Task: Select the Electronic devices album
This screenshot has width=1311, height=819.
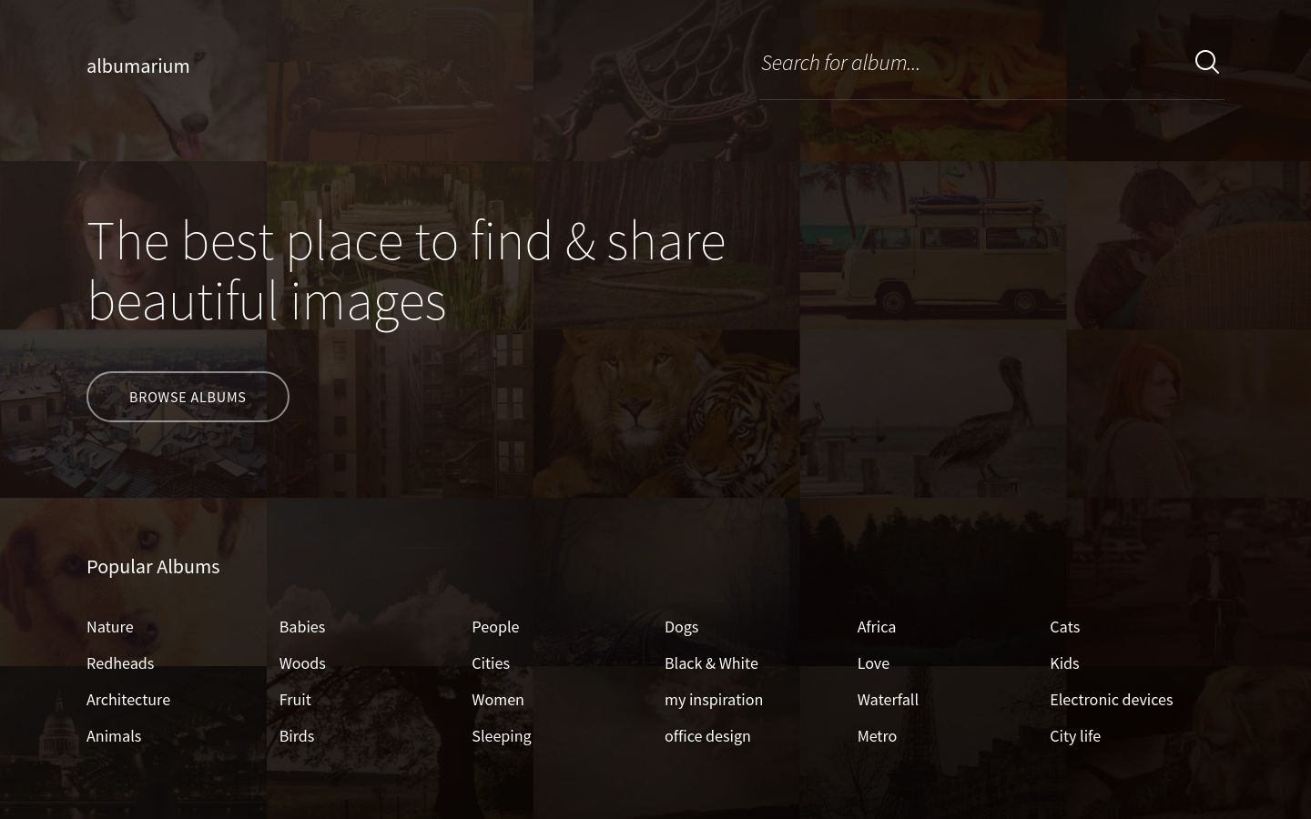Action: click(x=1111, y=700)
